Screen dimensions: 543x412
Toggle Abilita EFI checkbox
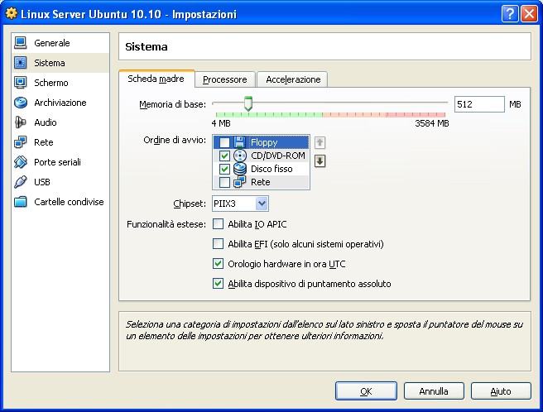[219, 244]
